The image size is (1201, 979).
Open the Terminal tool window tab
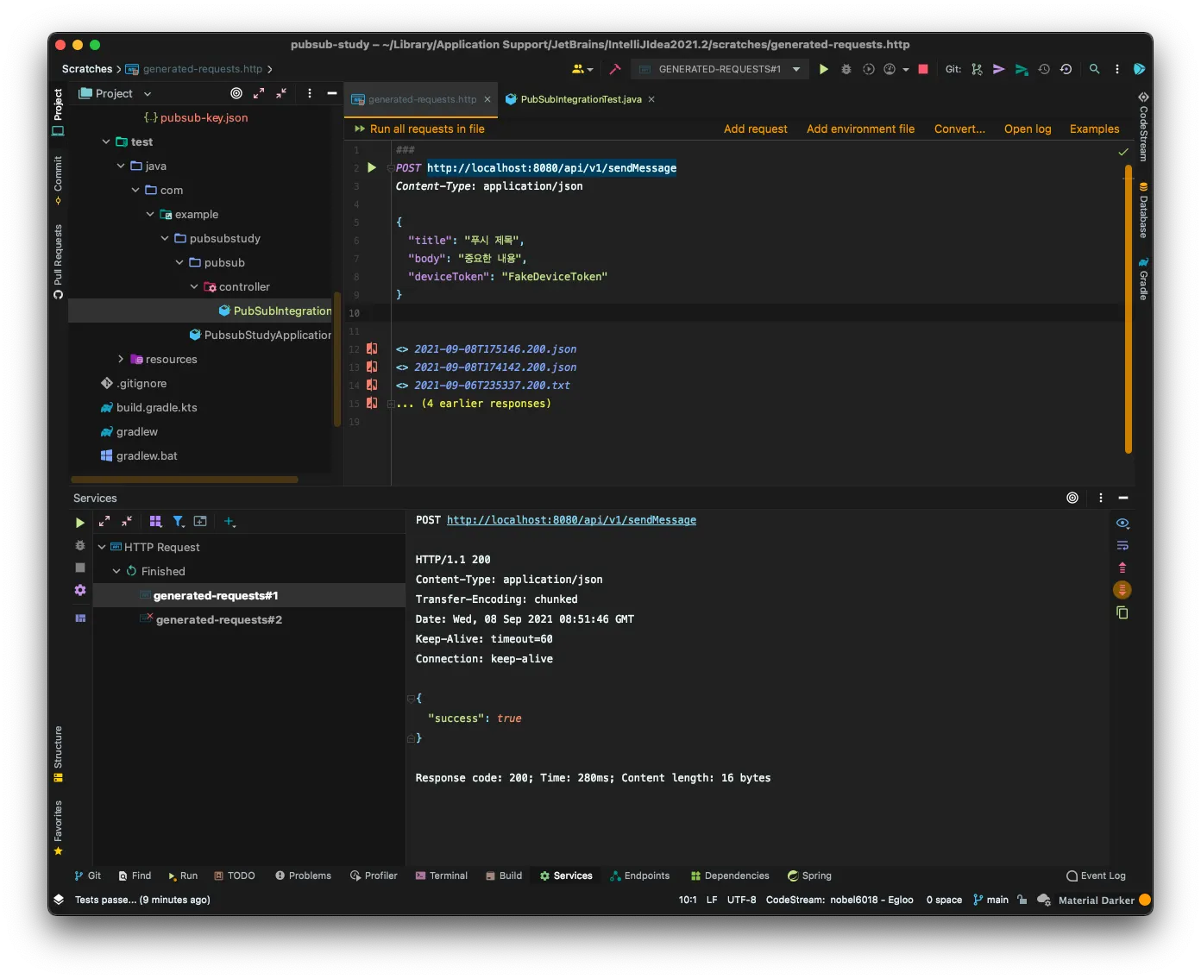[441, 875]
